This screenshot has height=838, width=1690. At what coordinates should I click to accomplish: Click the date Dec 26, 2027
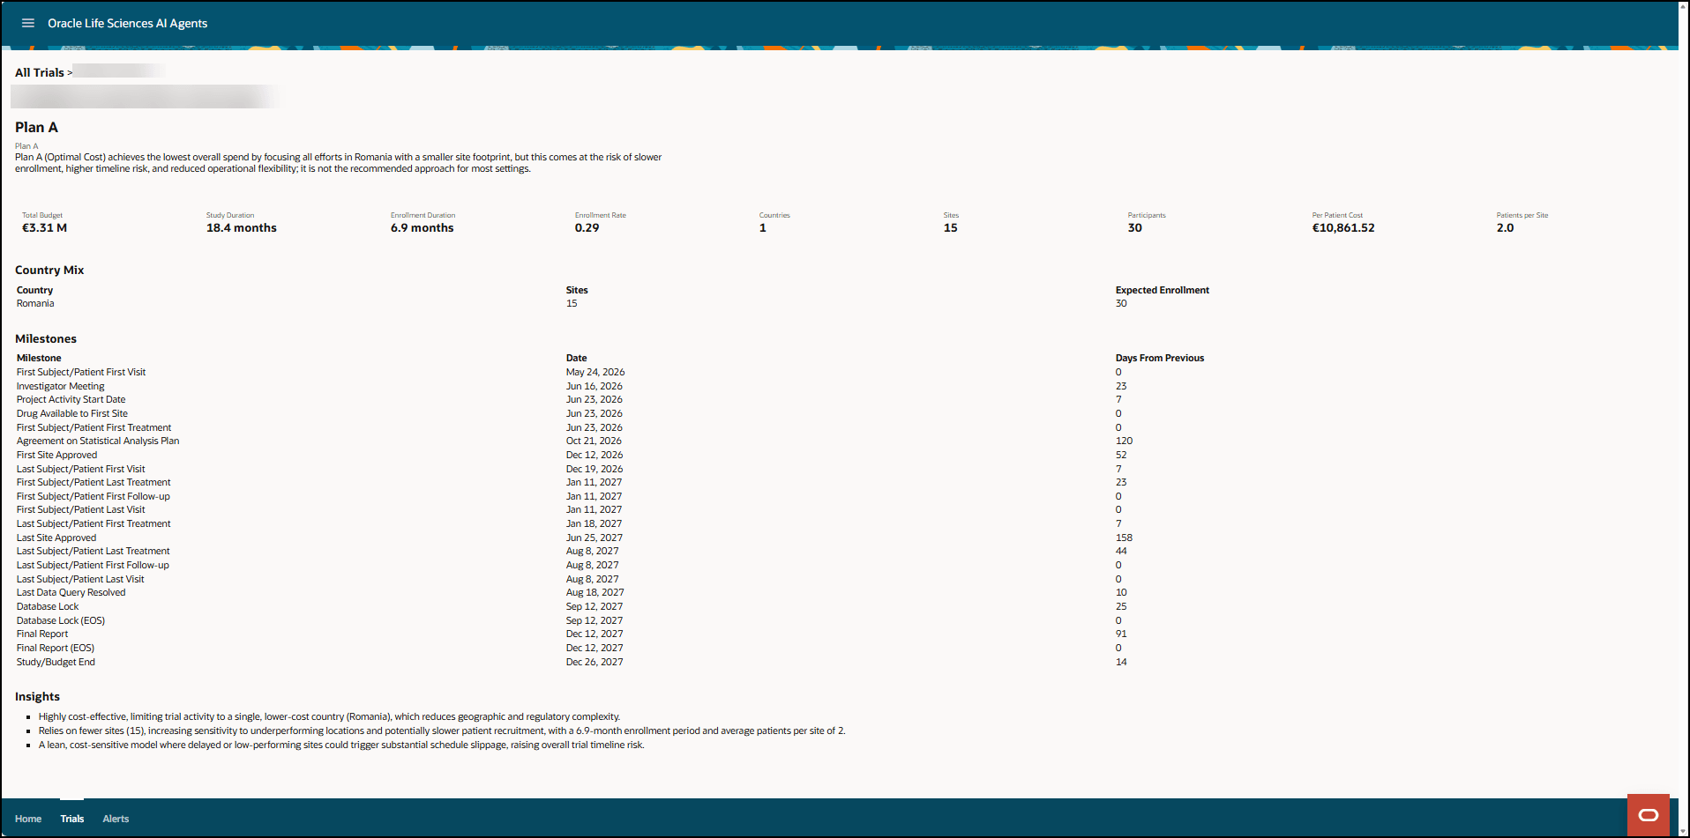click(x=594, y=662)
